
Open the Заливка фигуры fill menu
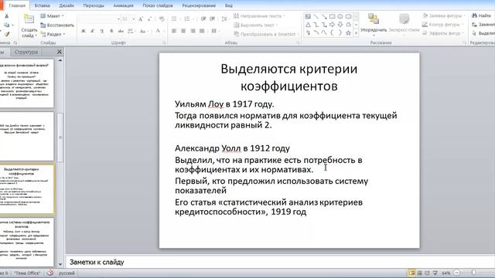click(x=444, y=15)
